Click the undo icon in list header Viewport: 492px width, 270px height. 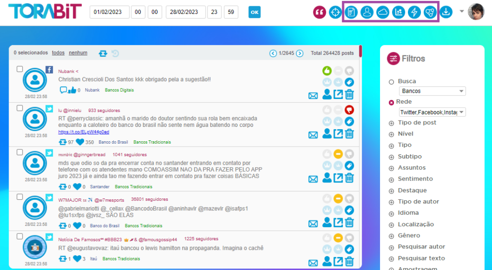click(115, 53)
